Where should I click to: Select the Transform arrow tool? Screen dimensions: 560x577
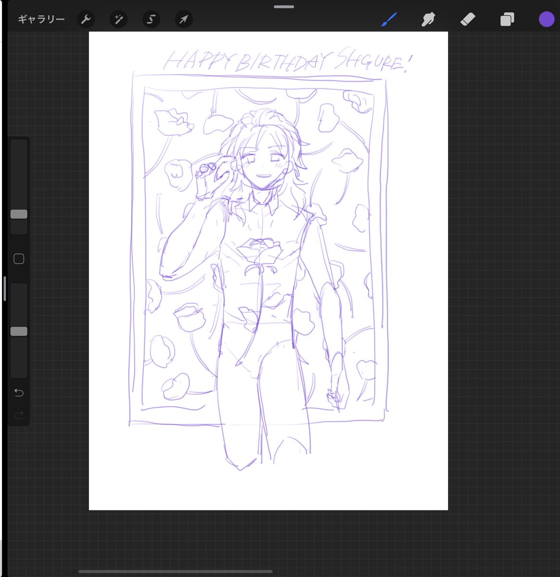pos(184,20)
